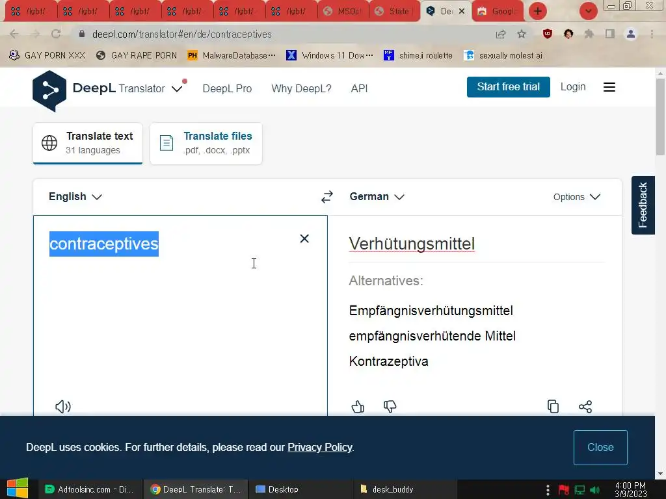666x499 pixels.
Task: Click the network icon in system tray
Action: coord(579,490)
